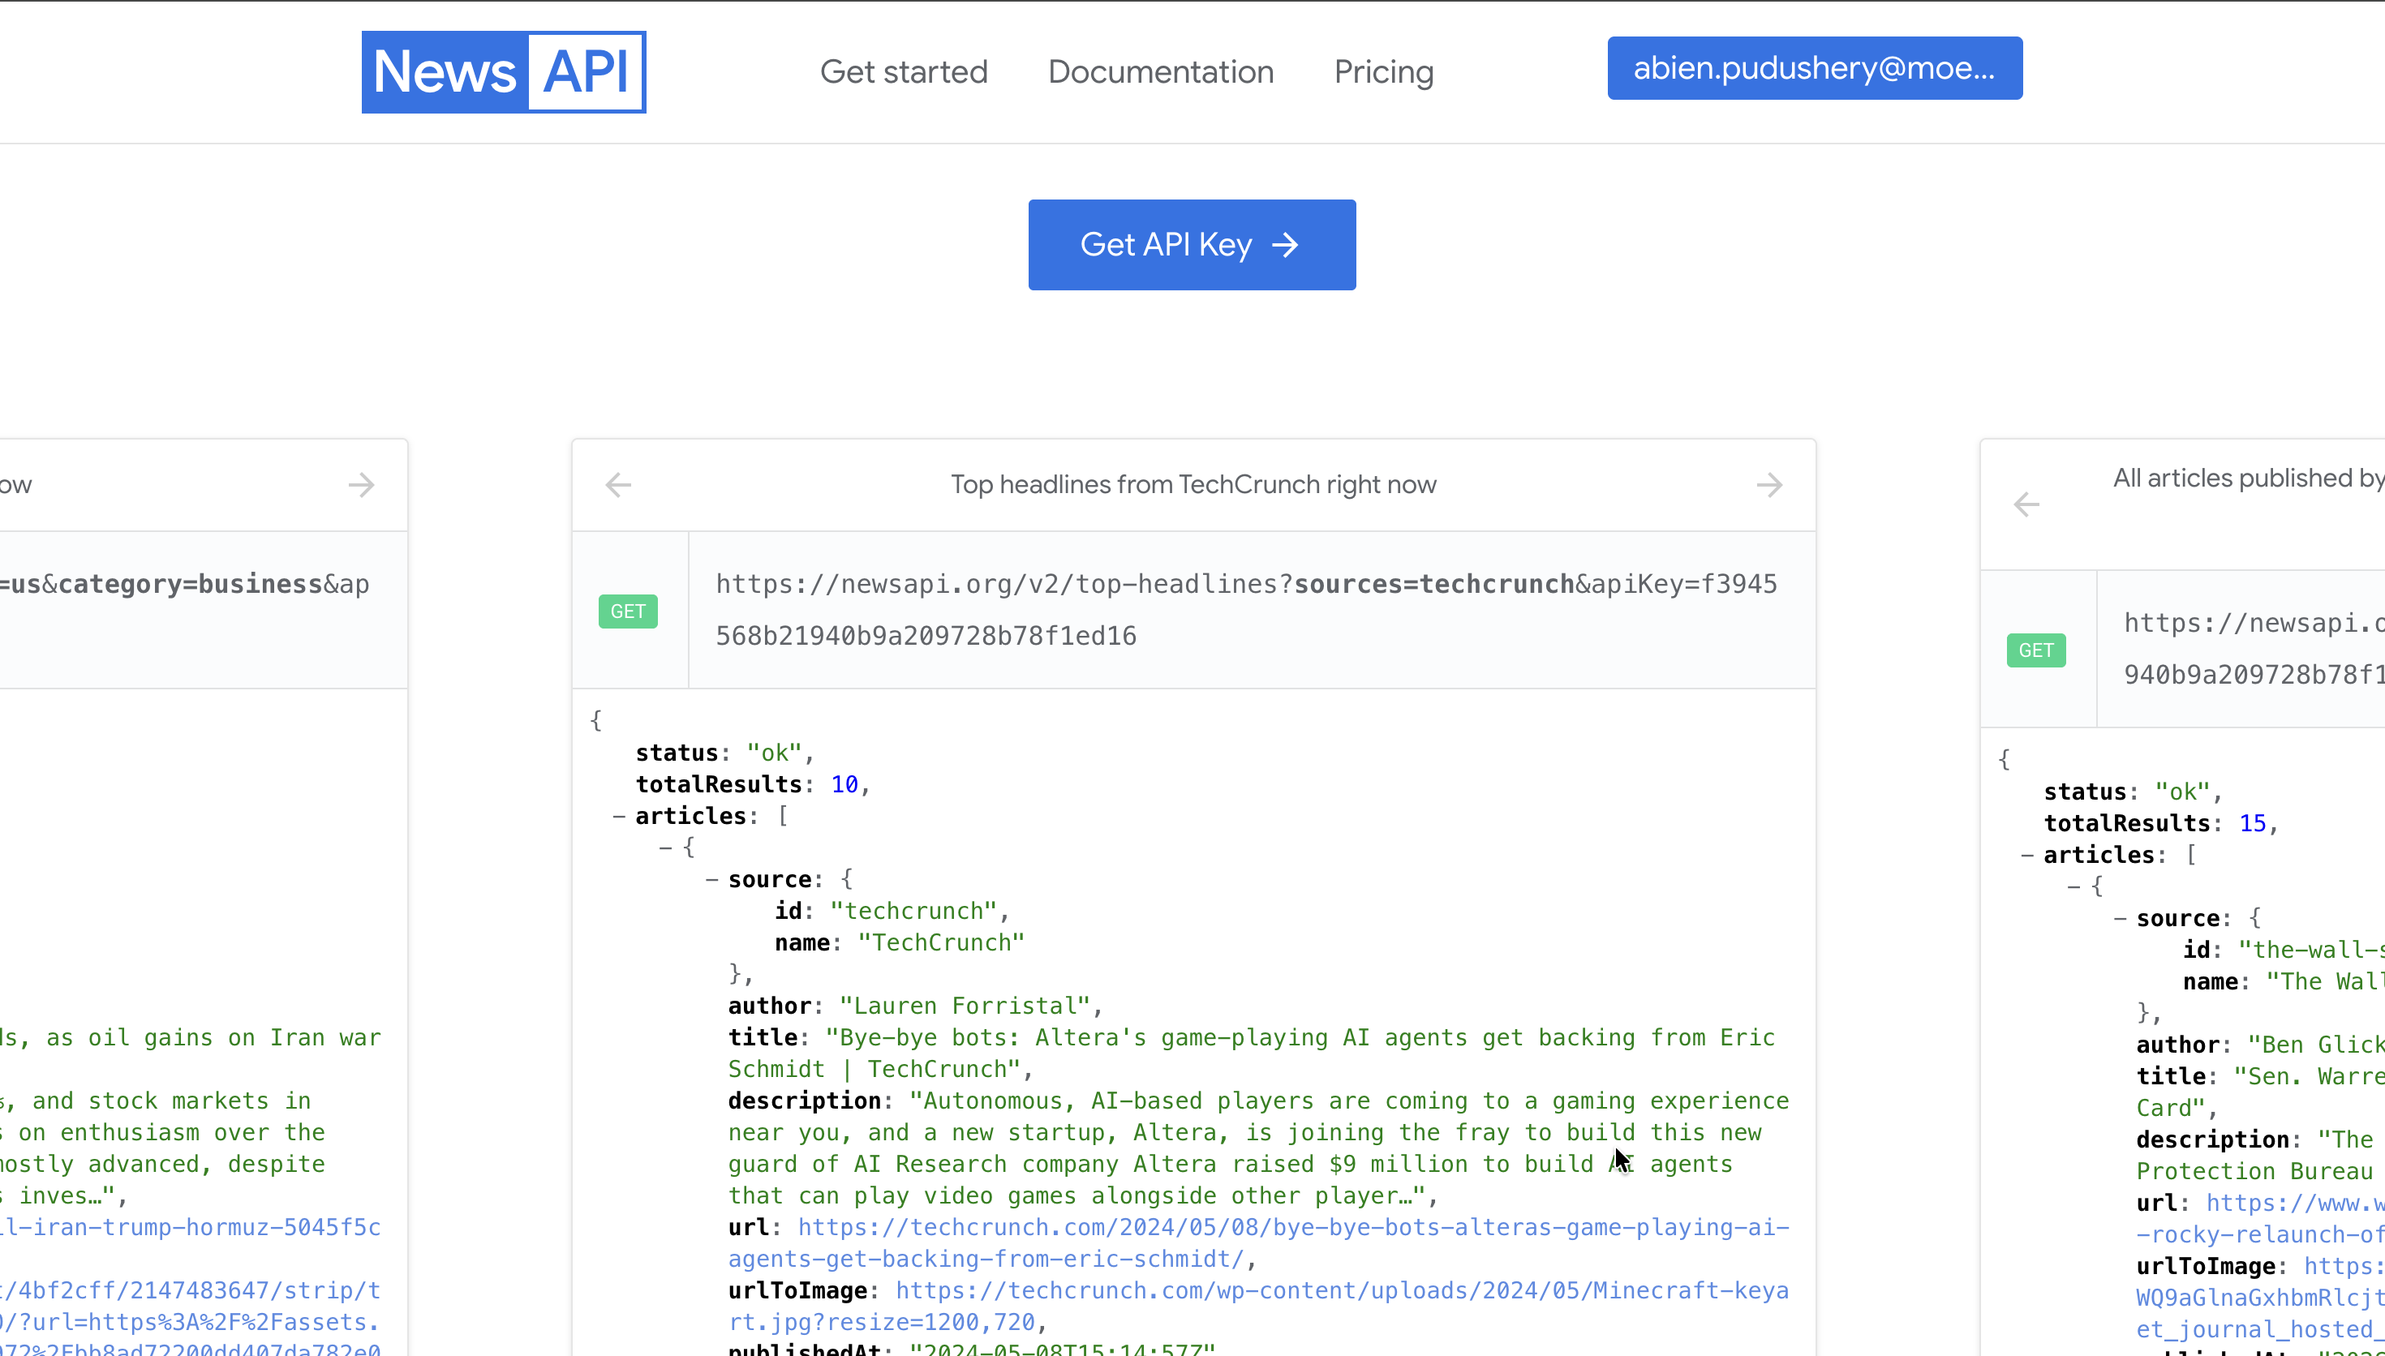Select the TechCrunch top-headlines request URL

[x=1246, y=610]
